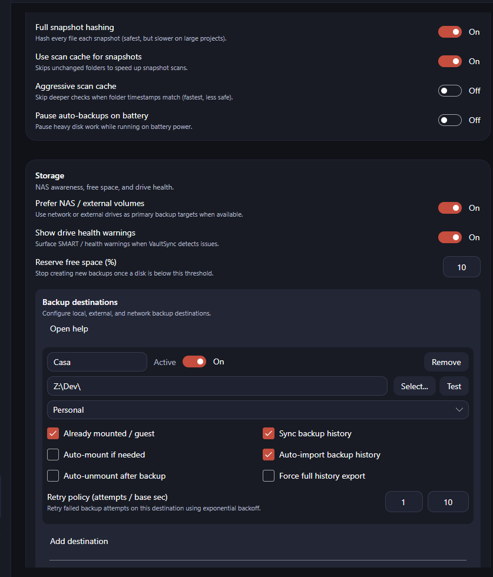Screen dimensions: 493x577
Task: Open help for backup destinations
Action: [x=69, y=329]
